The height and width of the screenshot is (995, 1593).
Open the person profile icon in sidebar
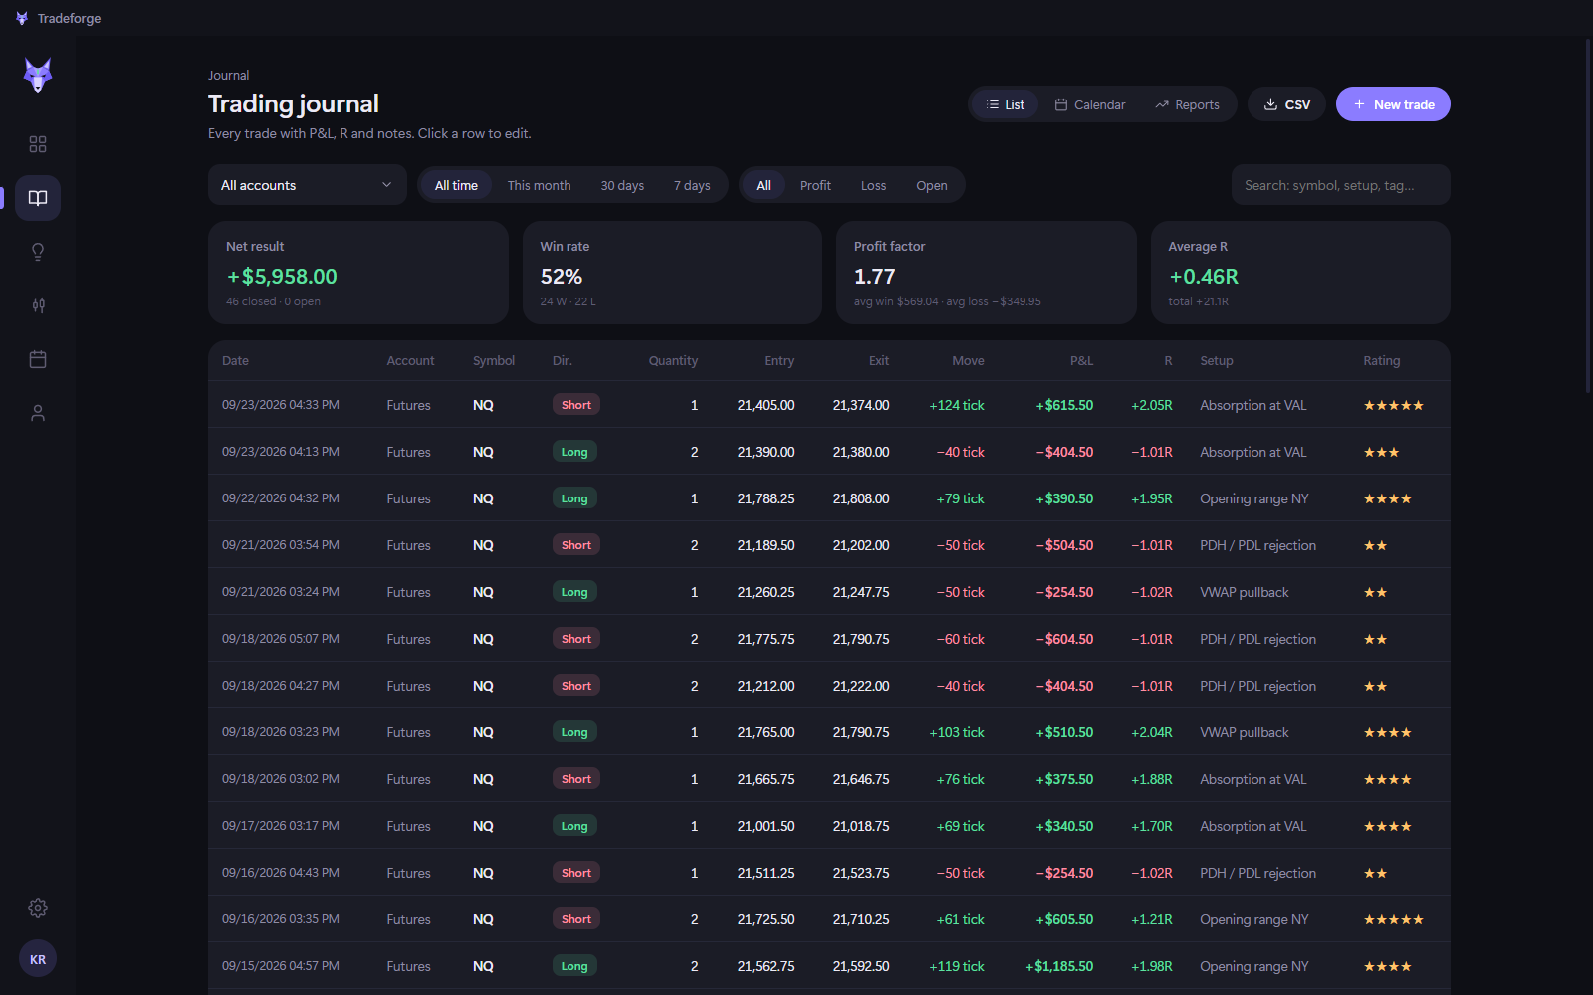pyautogui.click(x=38, y=413)
